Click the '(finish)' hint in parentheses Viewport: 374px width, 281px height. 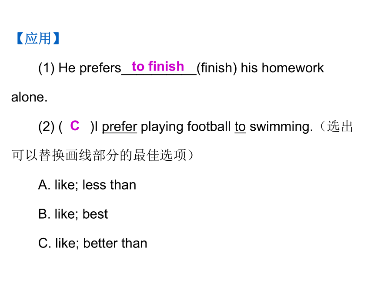pyautogui.click(x=217, y=68)
